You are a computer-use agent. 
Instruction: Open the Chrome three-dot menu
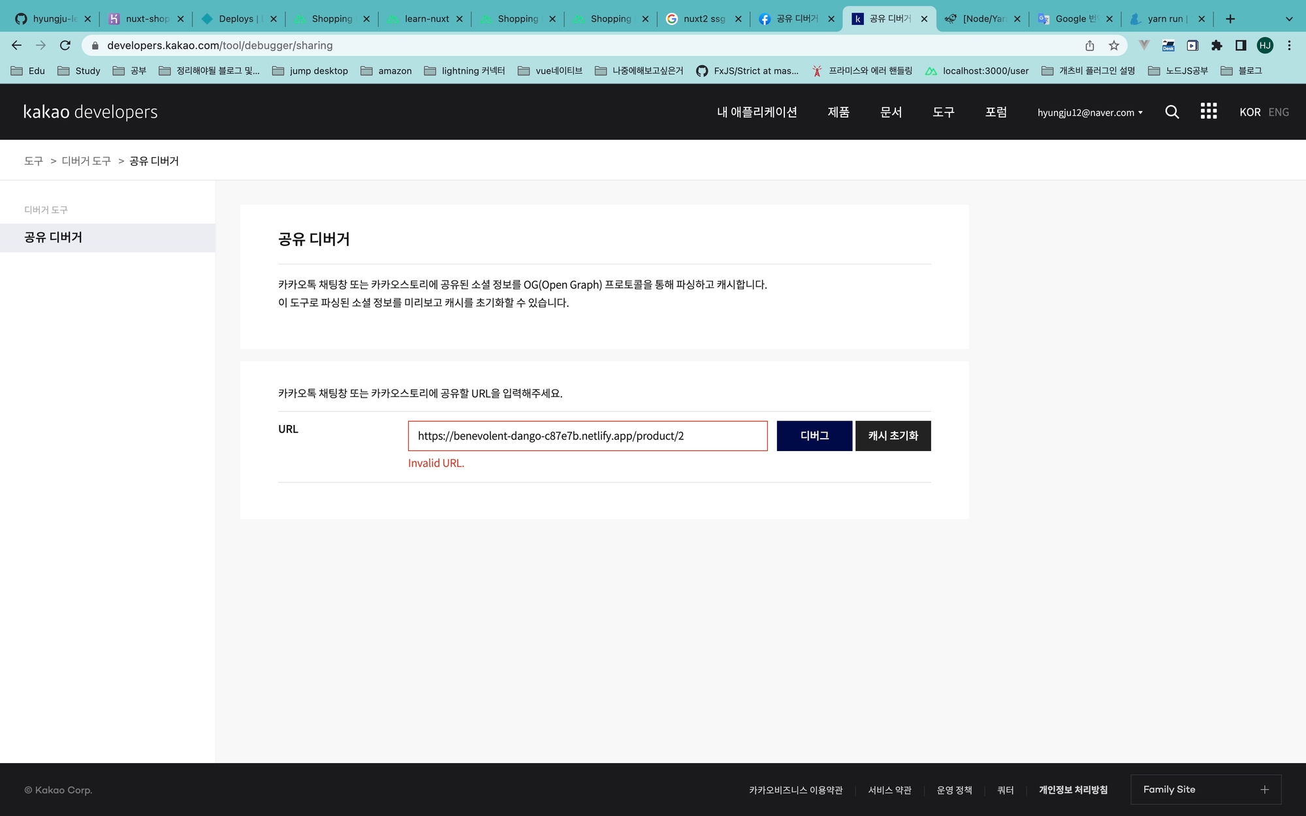point(1289,45)
